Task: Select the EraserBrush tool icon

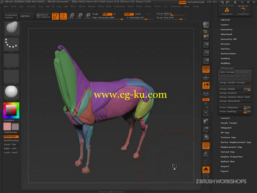Action: [243, 11]
